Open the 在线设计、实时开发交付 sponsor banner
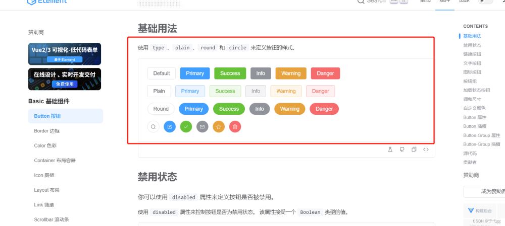The image size is (505, 226). (65, 79)
